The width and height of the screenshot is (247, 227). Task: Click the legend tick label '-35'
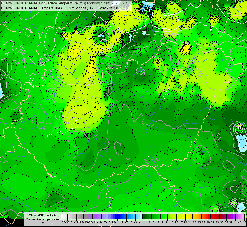coord(63,223)
